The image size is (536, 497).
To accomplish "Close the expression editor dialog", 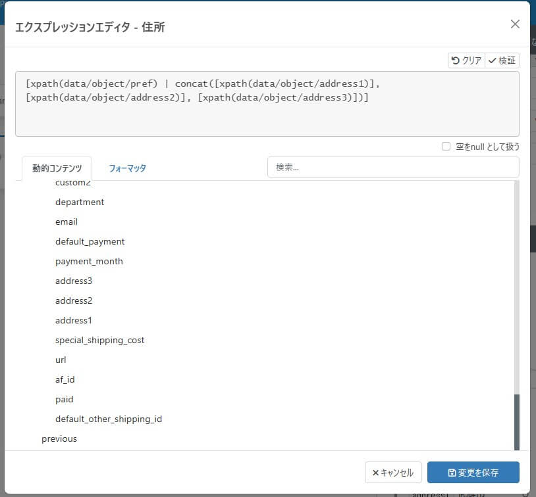I will click(x=515, y=24).
